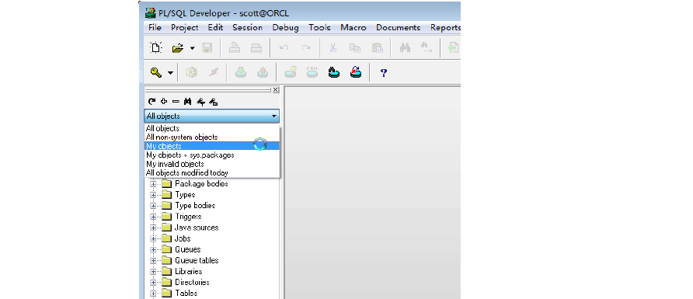Expand the Types folder node
The image size is (693, 299).
point(153,195)
